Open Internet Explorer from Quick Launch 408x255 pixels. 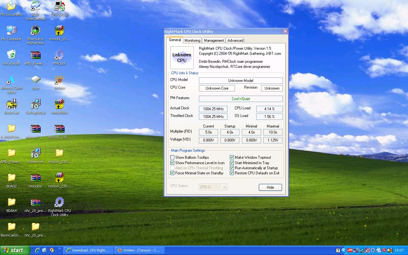[x=37, y=250]
